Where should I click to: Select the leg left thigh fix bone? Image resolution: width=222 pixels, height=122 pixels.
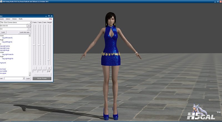point(7,42)
